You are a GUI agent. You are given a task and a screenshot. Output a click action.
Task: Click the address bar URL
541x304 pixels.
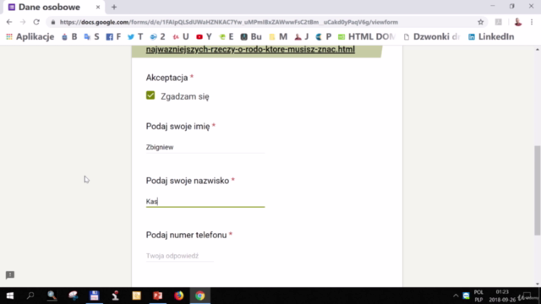point(229,22)
